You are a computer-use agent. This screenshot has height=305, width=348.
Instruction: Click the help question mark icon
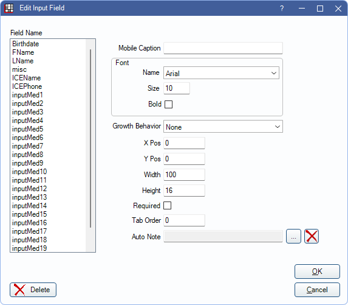click(282, 9)
